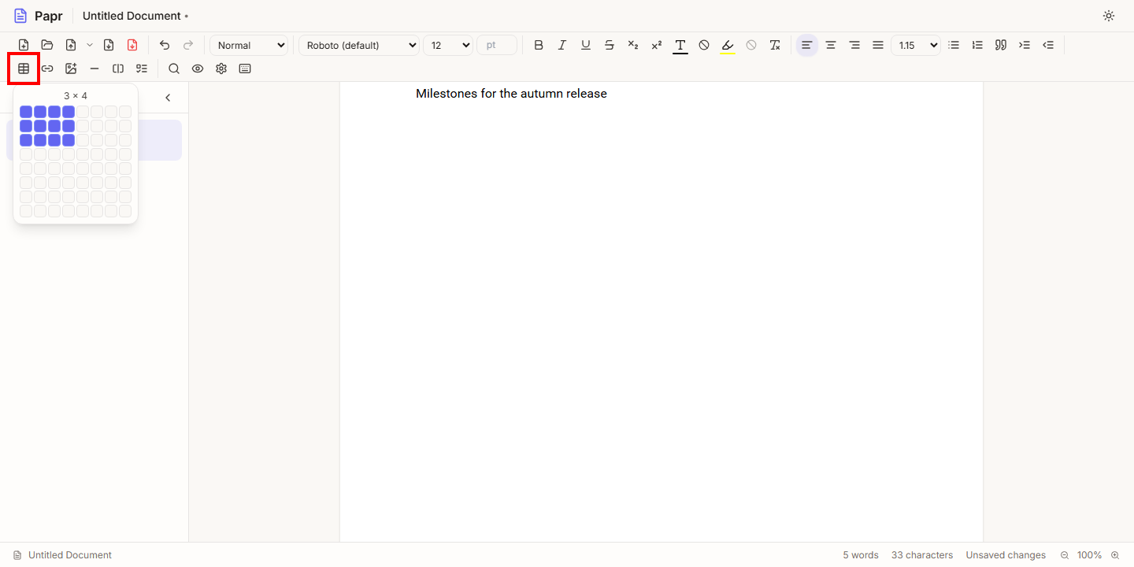Toggle the light/dark theme sun icon
The height and width of the screenshot is (567, 1134).
tap(1109, 16)
